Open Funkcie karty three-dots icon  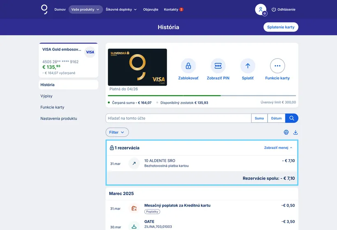[277, 66]
